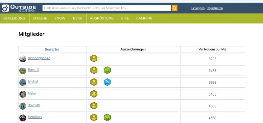This screenshot has height=123, width=263.
Task: Click Basti_S green leaf badge
Action: point(107,70)
